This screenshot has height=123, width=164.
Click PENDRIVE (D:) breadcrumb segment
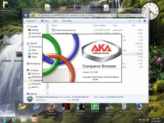[x=59, y=15]
